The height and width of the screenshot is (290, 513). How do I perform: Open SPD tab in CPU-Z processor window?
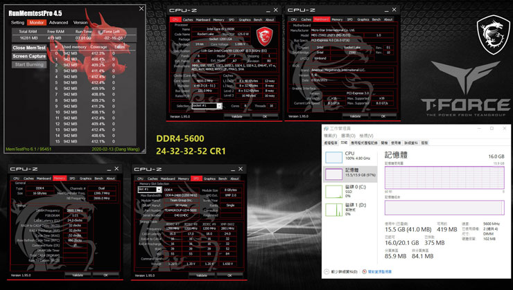pyautogui.click(x=232, y=20)
